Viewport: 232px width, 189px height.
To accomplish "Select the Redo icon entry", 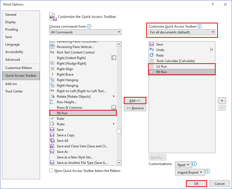I will (151, 55).
